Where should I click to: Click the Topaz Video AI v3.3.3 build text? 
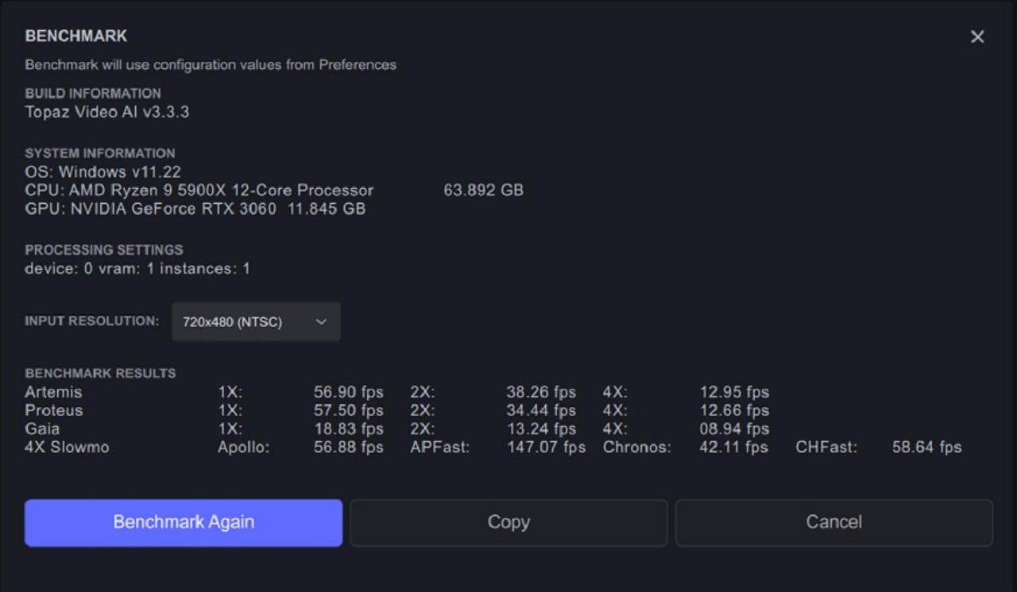pyautogui.click(x=107, y=112)
